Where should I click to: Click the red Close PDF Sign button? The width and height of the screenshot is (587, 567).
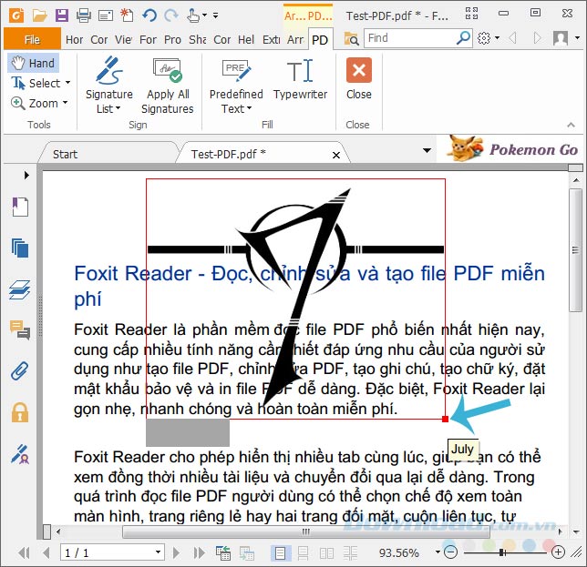tap(358, 79)
